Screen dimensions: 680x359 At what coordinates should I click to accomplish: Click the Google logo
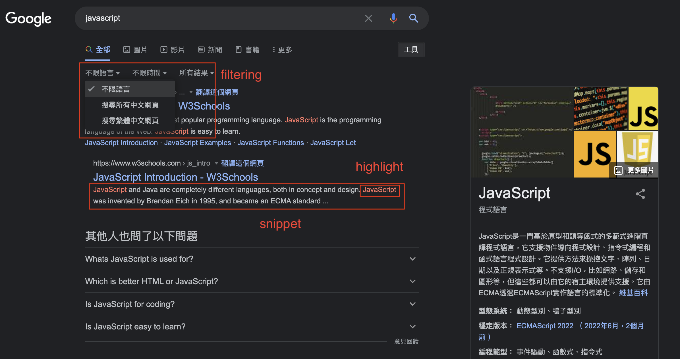pos(28,19)
